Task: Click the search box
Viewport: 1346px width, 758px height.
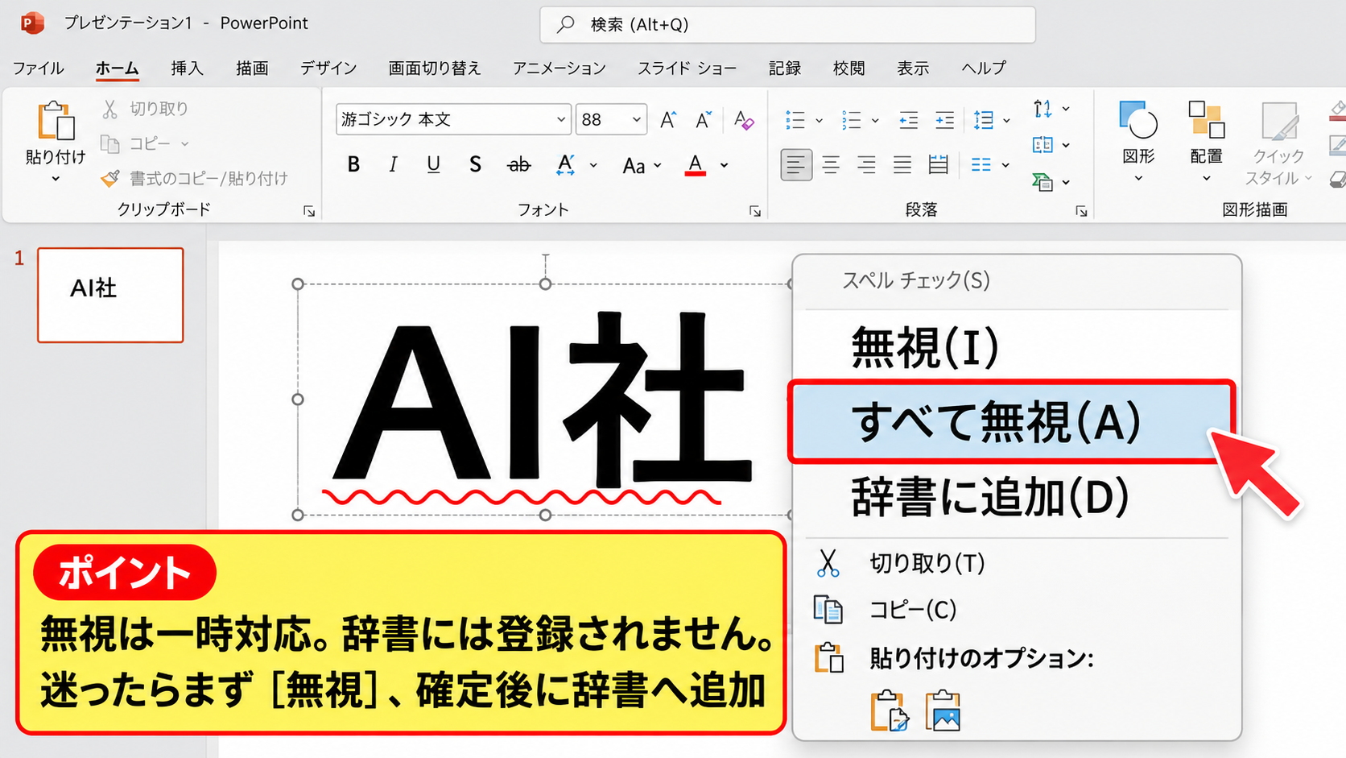Action: click(x=787, y=25)
